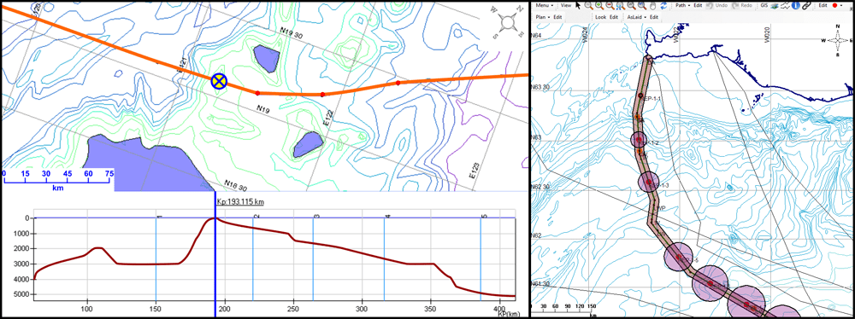The height and width of the screenshot is (319, 855).
Task: Click the chain link icon
Action: (806, 5)
